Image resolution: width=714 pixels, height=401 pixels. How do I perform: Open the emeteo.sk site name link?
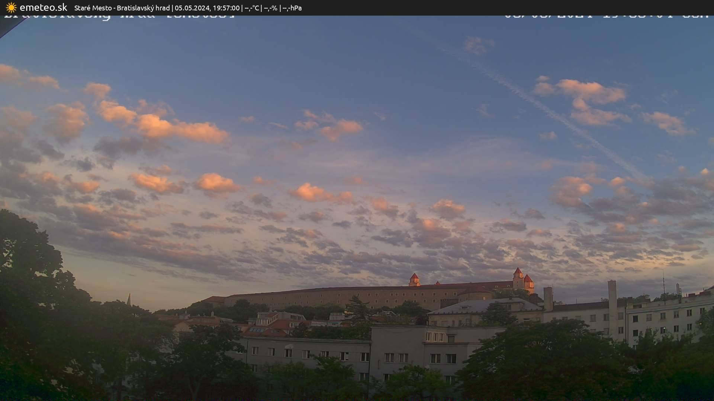pos(43,7)
